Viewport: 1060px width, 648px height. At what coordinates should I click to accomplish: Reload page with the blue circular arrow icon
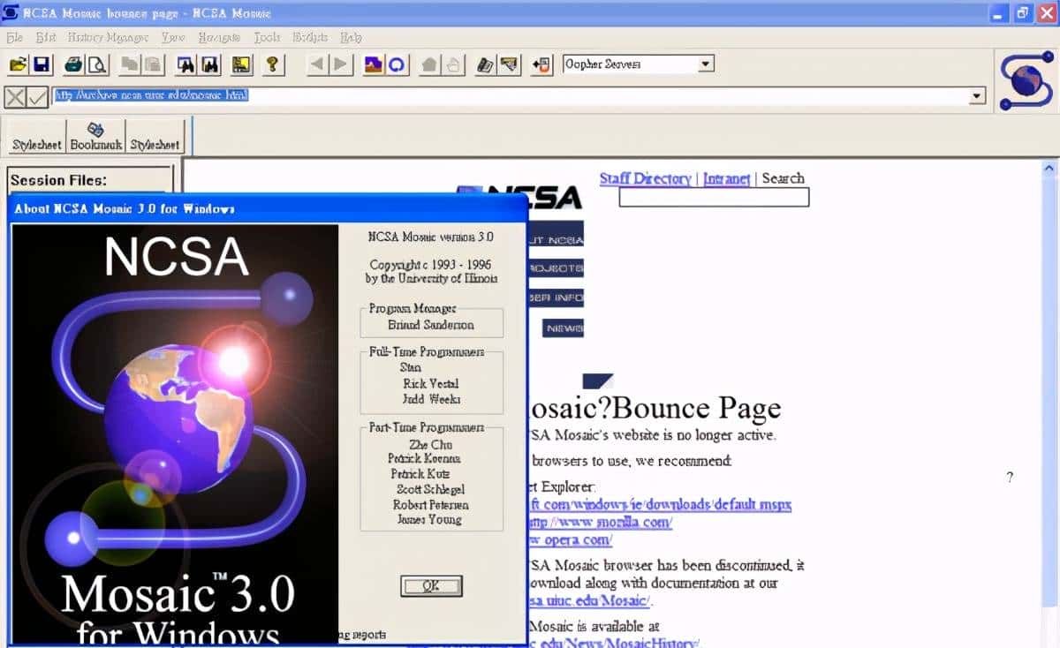pos(397,64)
